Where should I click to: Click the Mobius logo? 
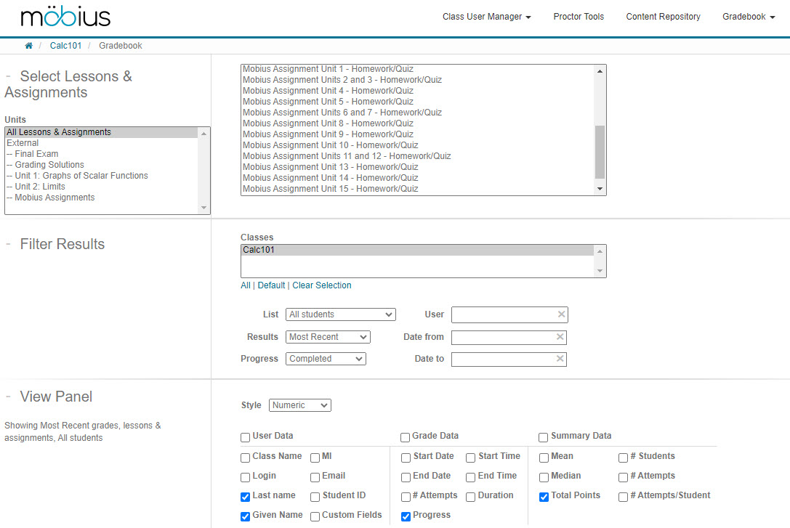point(65,17)
